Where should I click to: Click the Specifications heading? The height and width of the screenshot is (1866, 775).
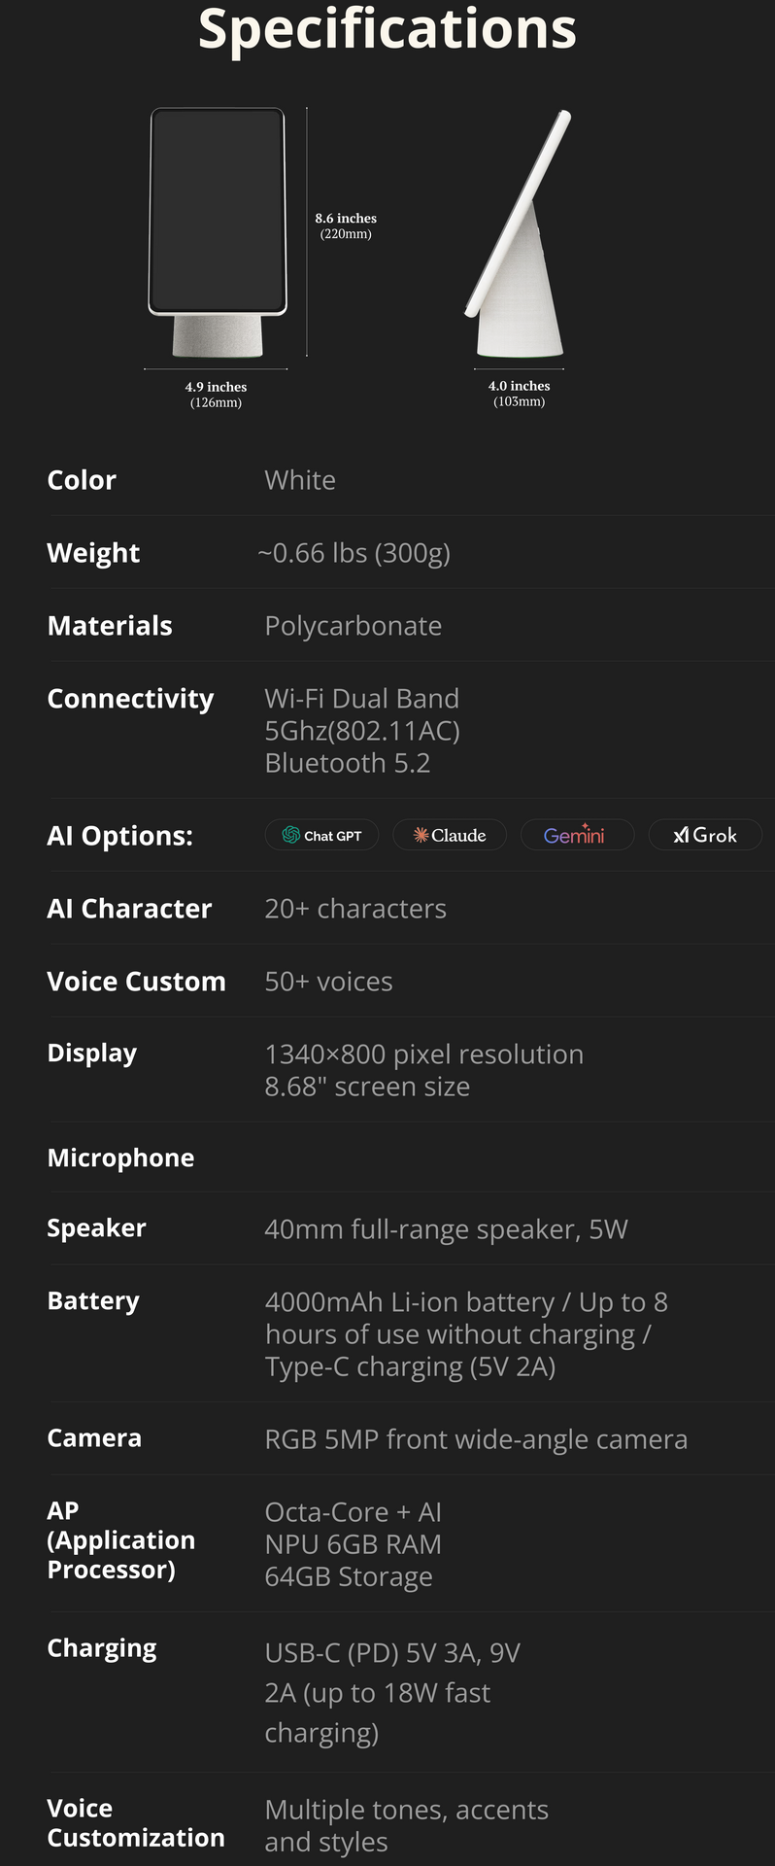(x=387, y=28)
